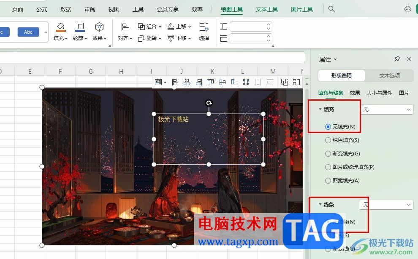Click align top icon in floating toolbar

(x=211, y=82)
